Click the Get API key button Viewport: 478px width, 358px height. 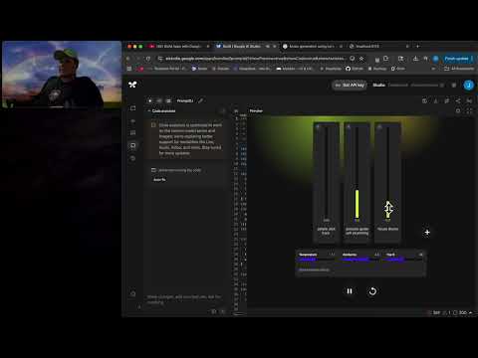click(x=350, y=86)
